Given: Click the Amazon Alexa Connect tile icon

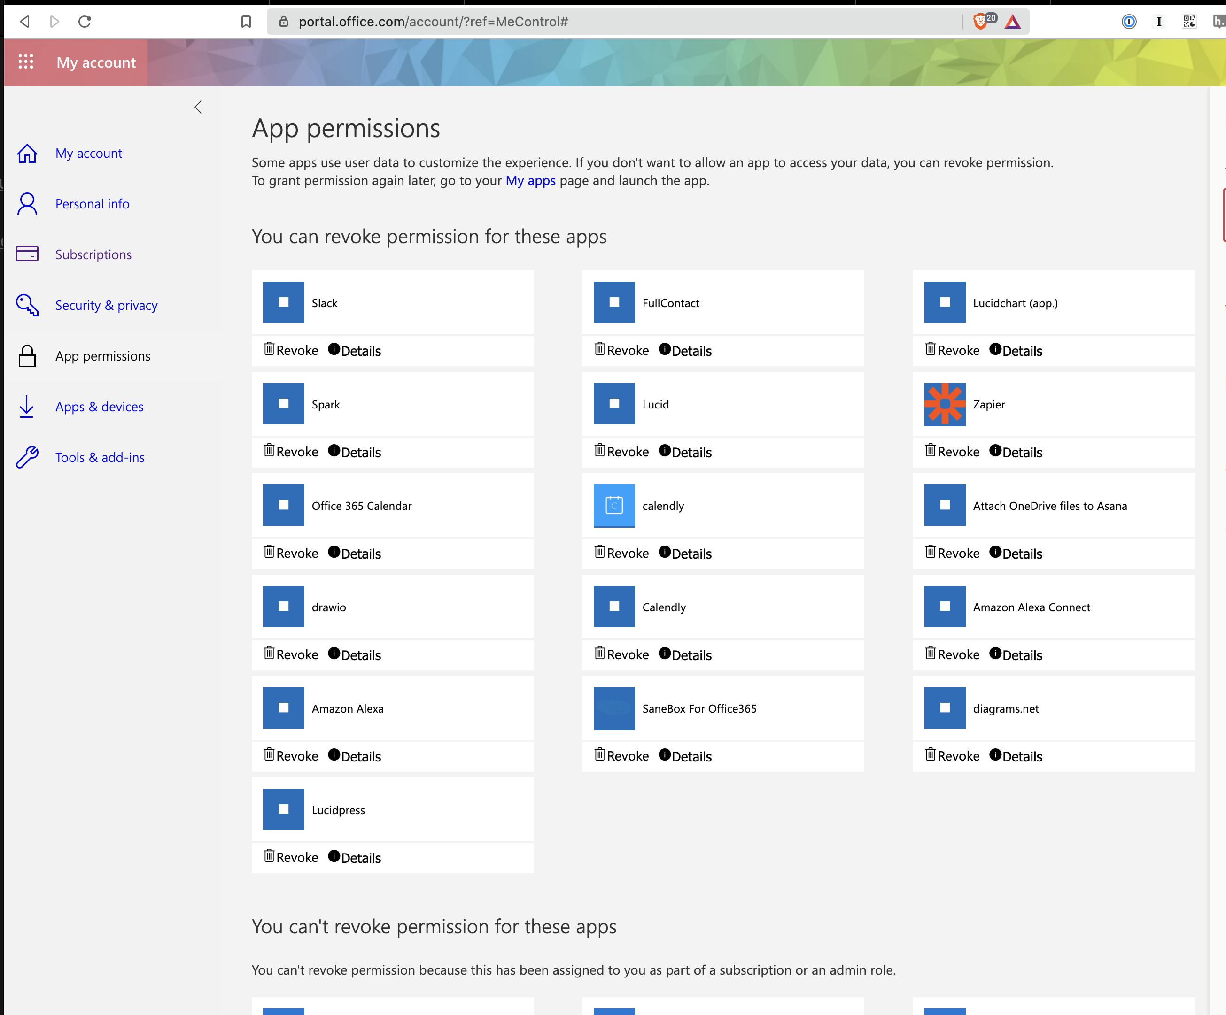Looking at the screenshot, I should coord(945,607).
